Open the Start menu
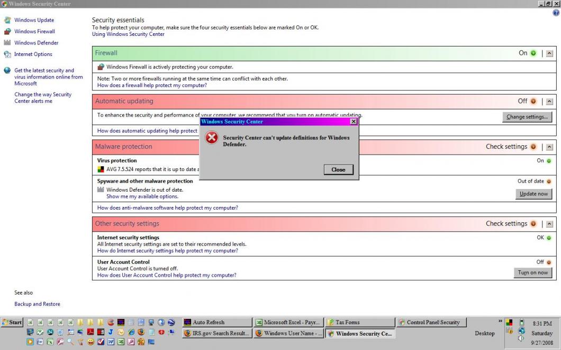The height and width of the screenshot is (350, 561). (12, 322)
